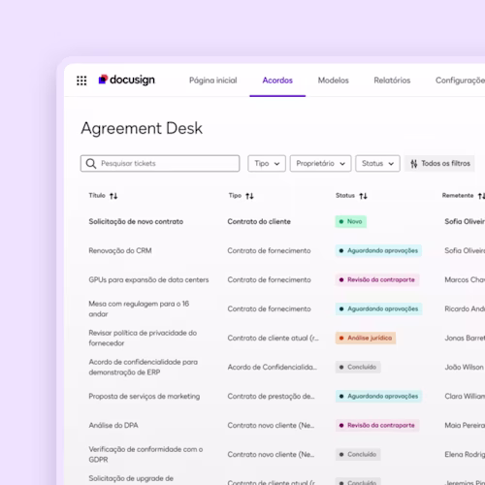Go to Página inicial tab
Screen dimensions: 485x485
[213, 81]
